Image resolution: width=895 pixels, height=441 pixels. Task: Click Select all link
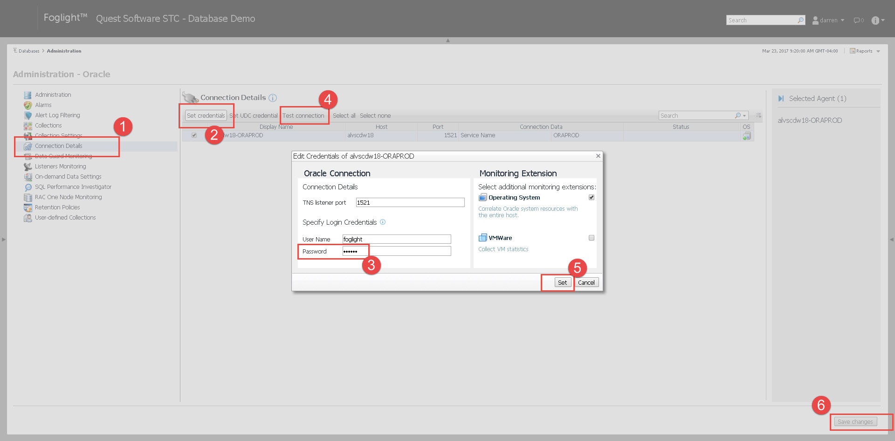pyautogui.click(x=344, y=116)
